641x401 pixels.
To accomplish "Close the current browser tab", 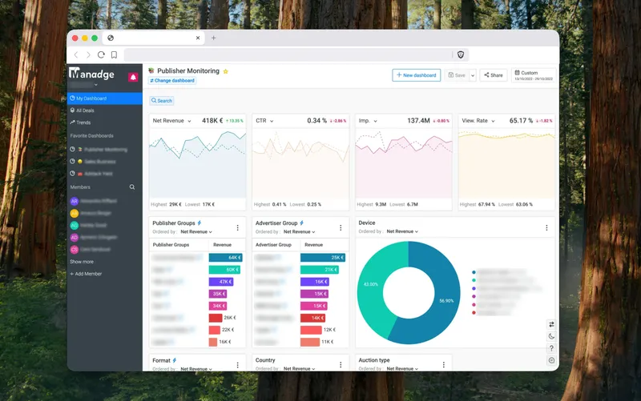I will pos(198,38).
